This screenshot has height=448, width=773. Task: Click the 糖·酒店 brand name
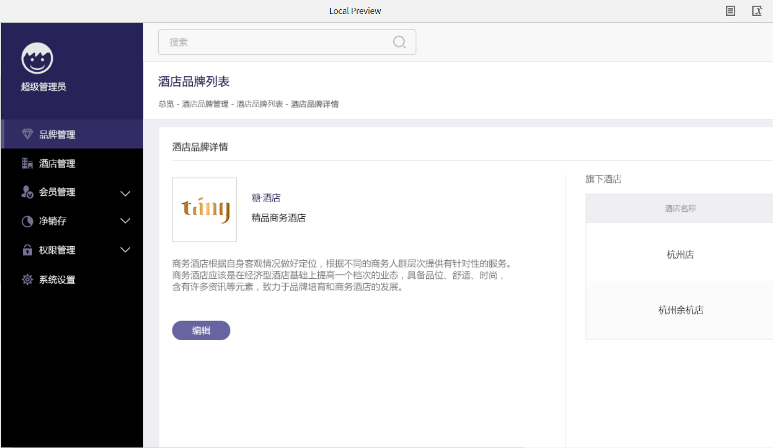(266, 198)
